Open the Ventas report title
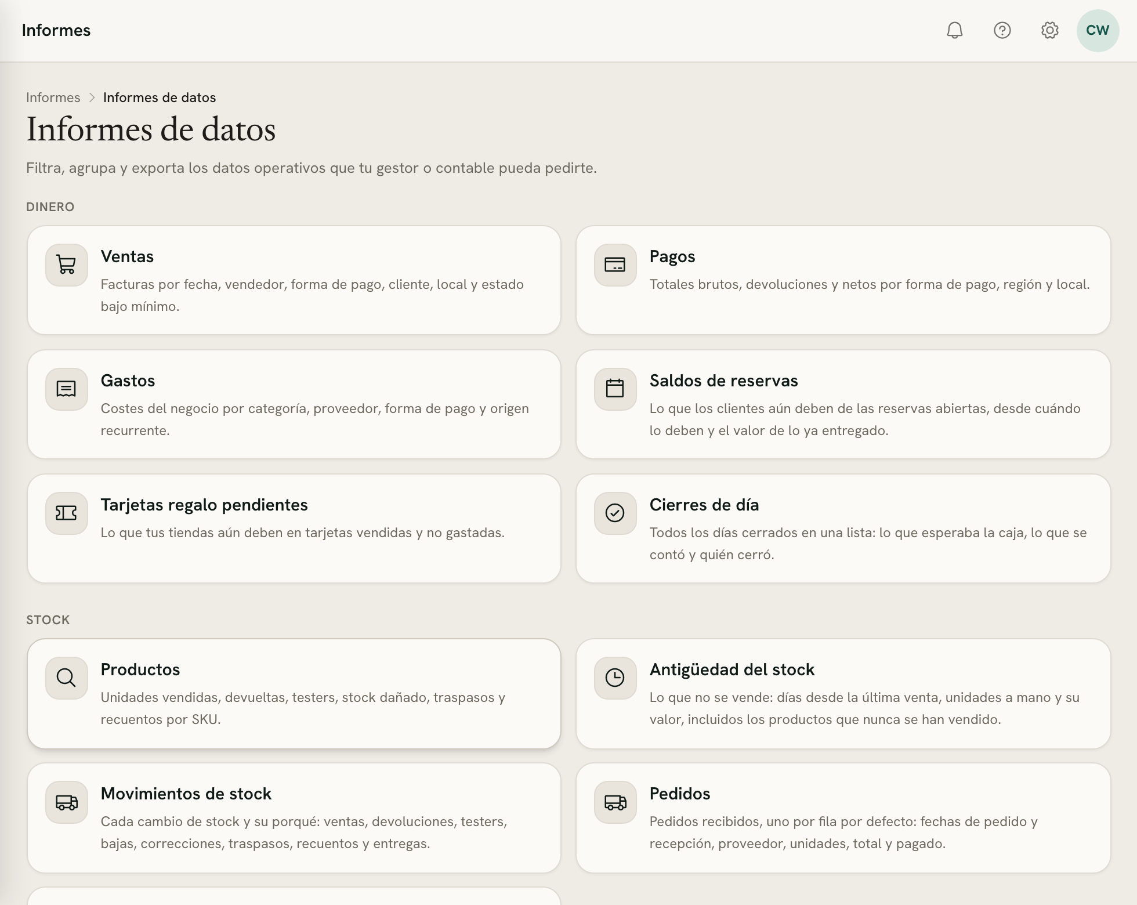 click(127, 256)
